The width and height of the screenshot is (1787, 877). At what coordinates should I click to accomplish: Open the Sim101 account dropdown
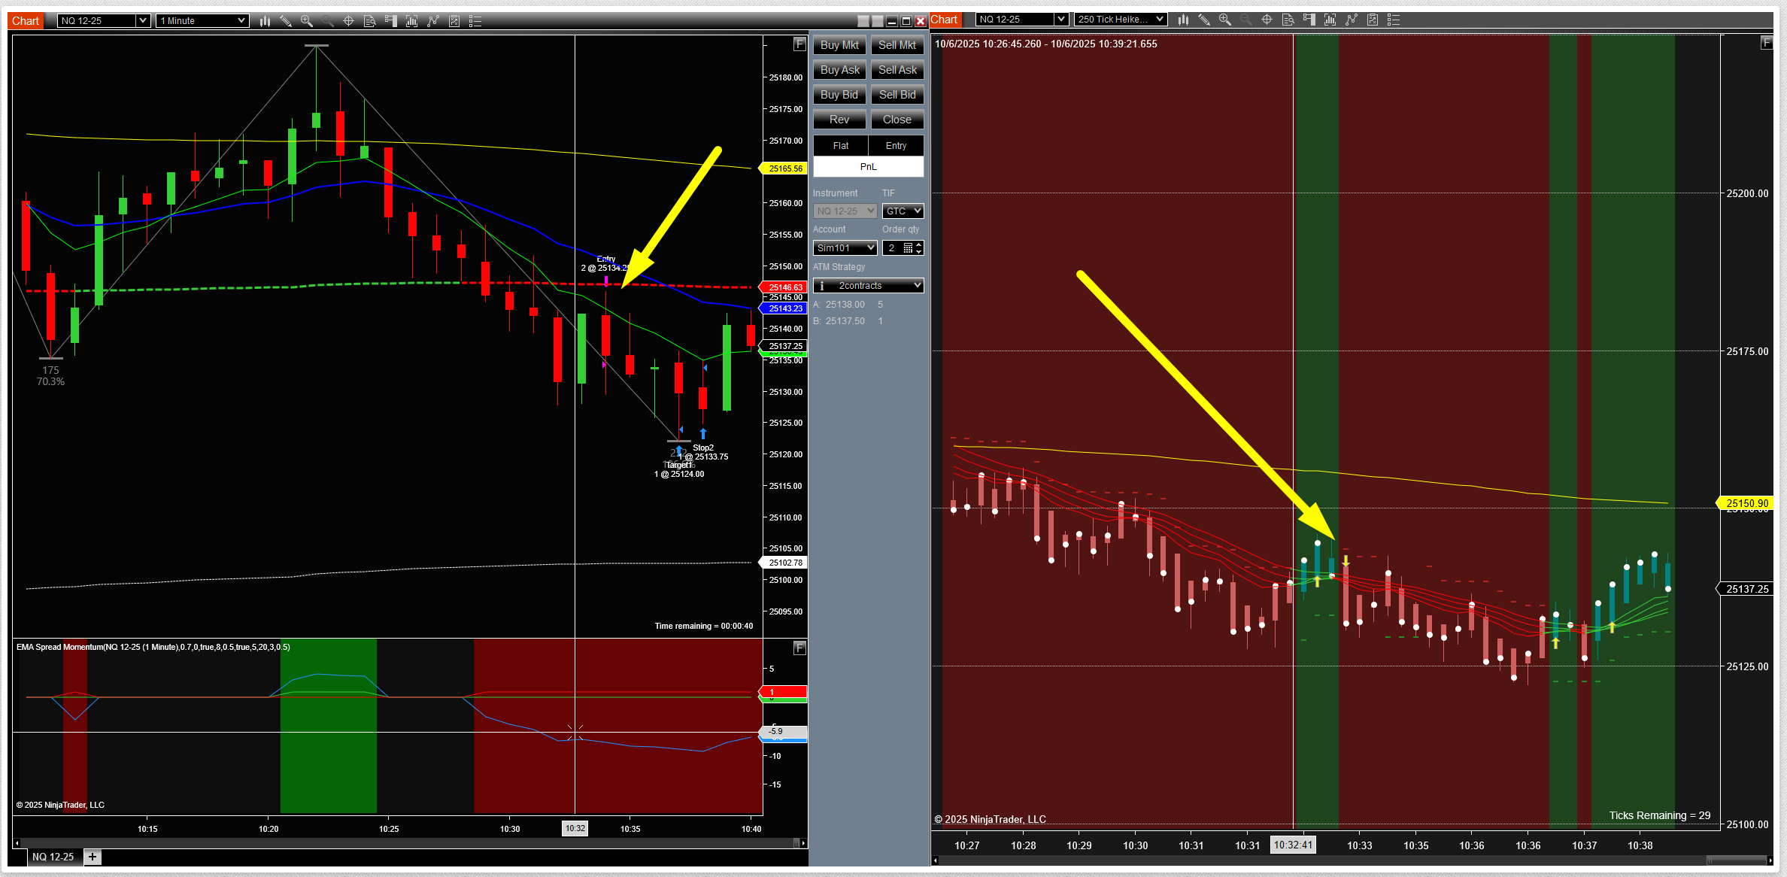pyautogui.click(x=845, y=248)
